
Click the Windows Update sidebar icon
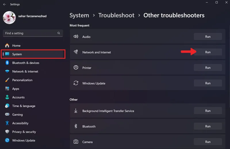[x=7, y=140]
